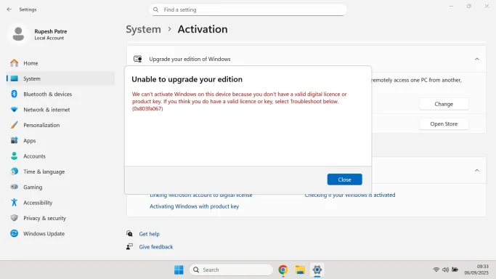Click the Privacy shield icon

point(15,218)
